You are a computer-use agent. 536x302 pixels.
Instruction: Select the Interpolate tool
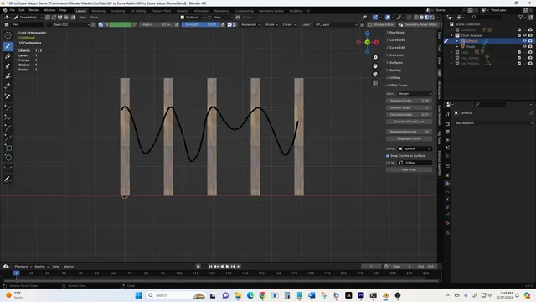8,169
